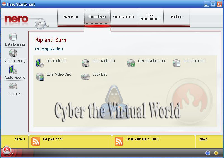Click the Audio Burning text label

(15, 61)
